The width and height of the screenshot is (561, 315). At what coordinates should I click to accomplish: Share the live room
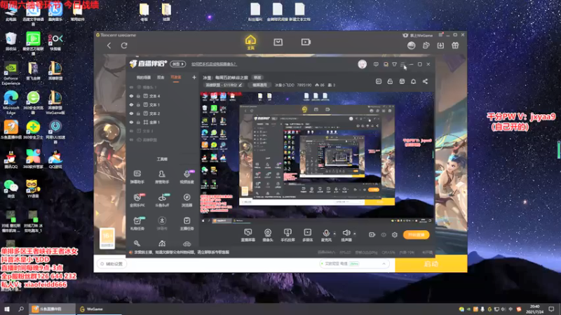[x=425, y=81]
